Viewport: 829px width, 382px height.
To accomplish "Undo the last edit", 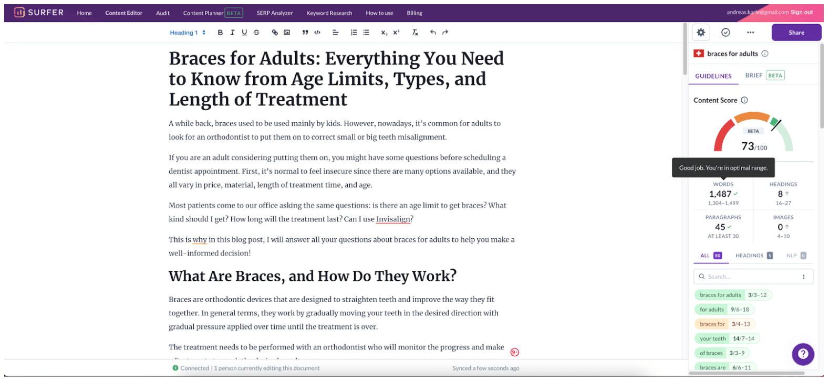I will pos(433,33).
